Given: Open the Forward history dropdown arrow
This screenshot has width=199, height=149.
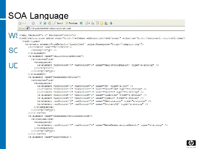Looking at the screenshot, I should [37, 23].
